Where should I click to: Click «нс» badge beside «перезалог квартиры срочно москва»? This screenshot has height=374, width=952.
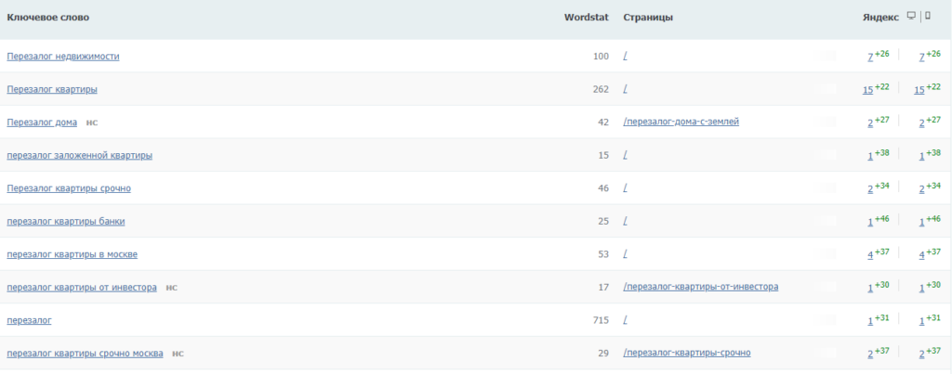click(x=178, y=354)
